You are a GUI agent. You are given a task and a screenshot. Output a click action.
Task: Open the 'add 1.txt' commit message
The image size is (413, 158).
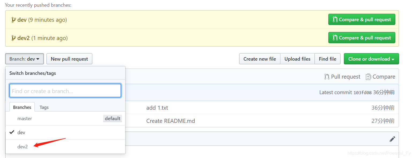pyautogui.click(x=157, y=108)
